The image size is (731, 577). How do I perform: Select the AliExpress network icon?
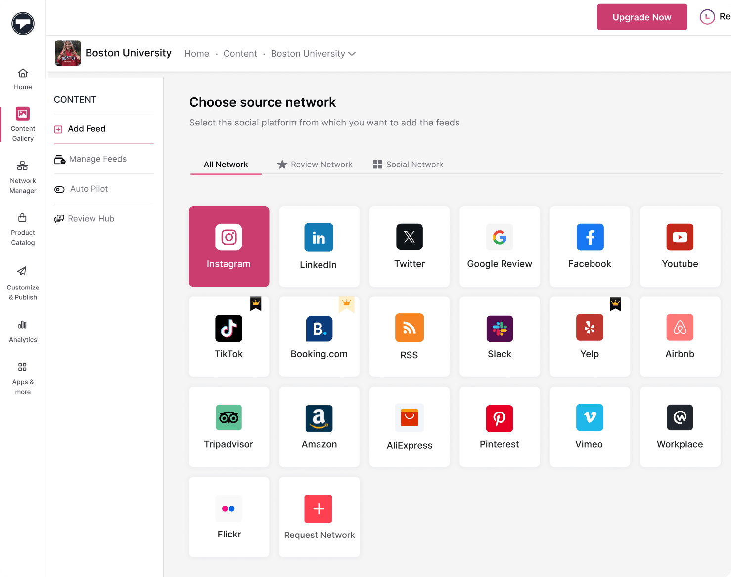click(x=410, y=418)
